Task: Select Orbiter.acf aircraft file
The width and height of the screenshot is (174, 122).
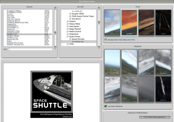Action: coord(79,42)
